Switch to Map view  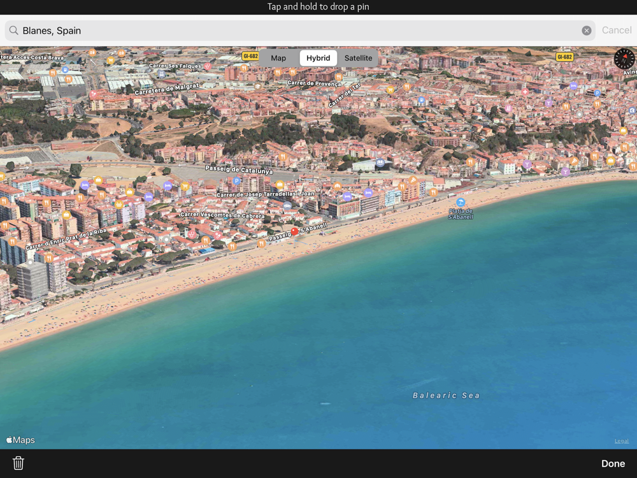coord(278,58)
